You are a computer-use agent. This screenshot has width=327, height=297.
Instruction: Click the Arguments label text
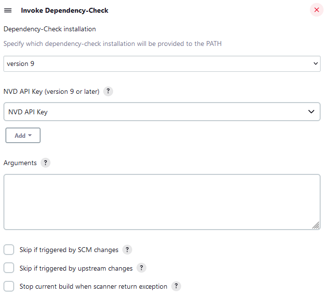pyautogui.click(x=20, y=163)
